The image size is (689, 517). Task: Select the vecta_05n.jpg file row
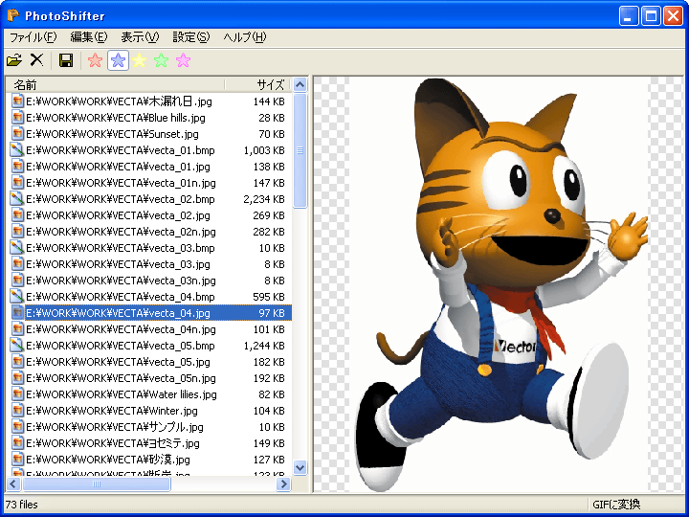coord(149,378)
